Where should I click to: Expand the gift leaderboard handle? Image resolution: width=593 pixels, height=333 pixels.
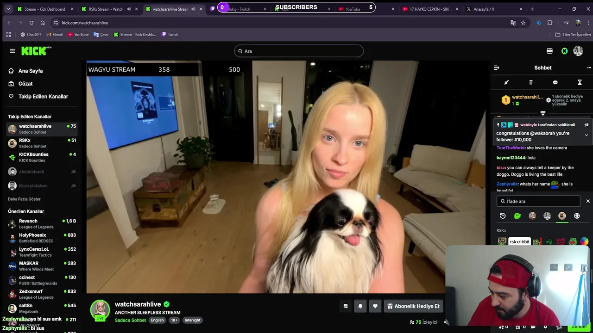tap(543, 113)
